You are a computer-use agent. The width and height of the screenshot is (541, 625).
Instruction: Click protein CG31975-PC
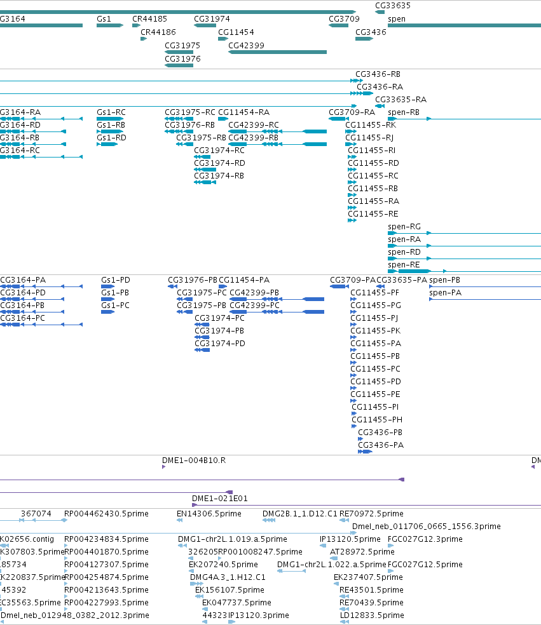[202, 293]
